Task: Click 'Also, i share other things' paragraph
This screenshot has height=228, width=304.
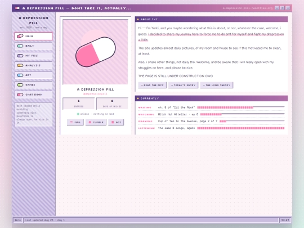Action: pyautogui.click(x=206, y=65)
